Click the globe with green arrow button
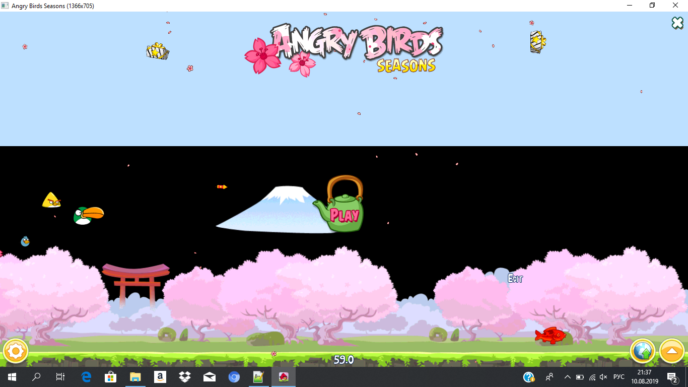This screenshot has height=387, width=688. point(643,351)
